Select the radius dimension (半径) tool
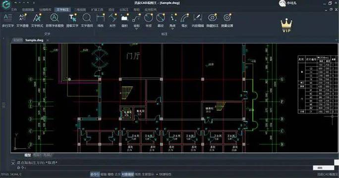The width and height of the screenshot is (339, 178). (149, 20)
